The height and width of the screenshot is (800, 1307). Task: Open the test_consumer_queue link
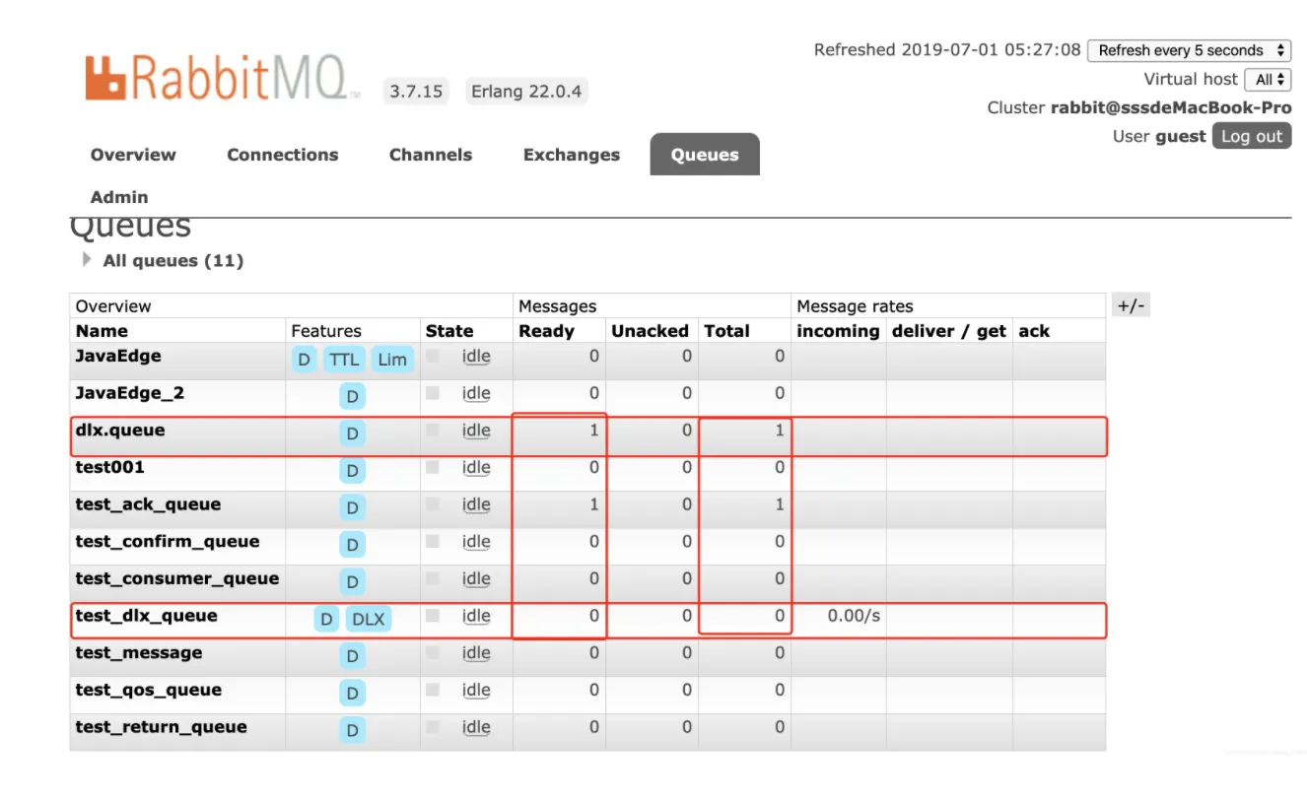(177, 578)
